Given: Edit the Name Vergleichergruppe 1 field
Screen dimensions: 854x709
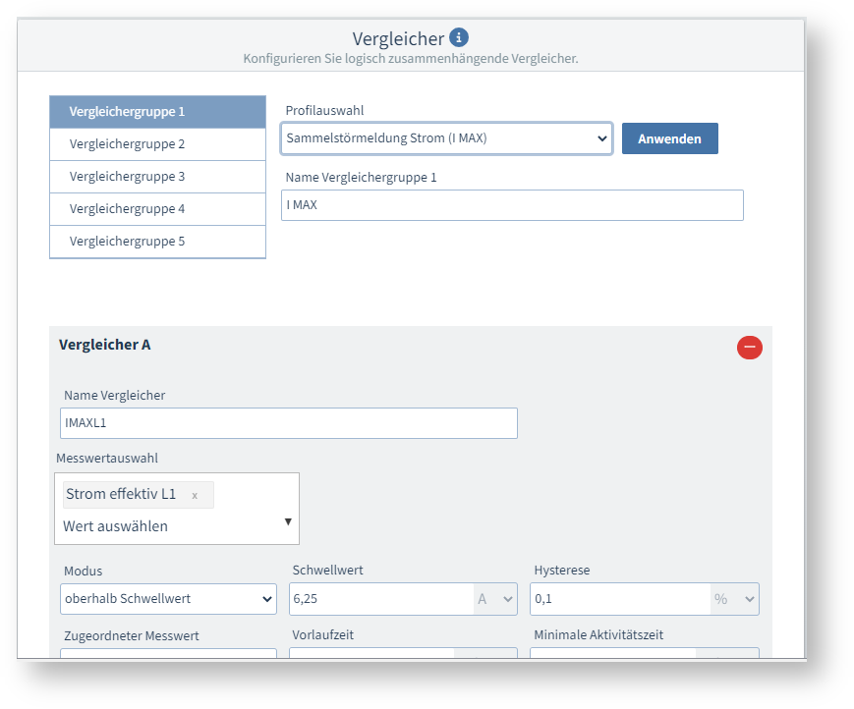Looking at the screenshot, I should [511, 205].
